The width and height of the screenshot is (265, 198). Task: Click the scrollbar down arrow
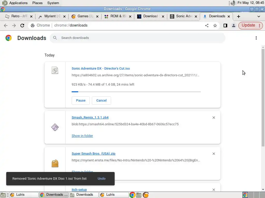coord(263,189)
